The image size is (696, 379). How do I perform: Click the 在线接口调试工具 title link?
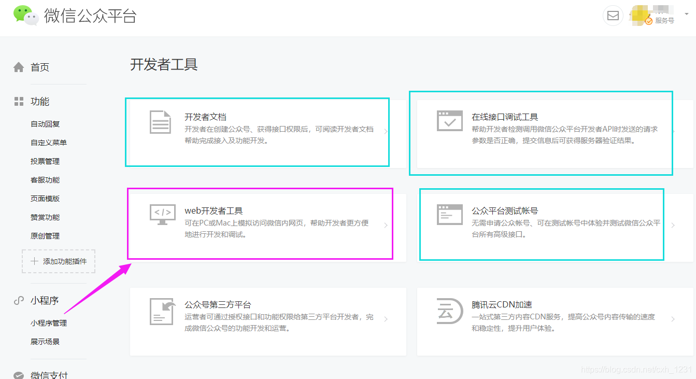504,117
